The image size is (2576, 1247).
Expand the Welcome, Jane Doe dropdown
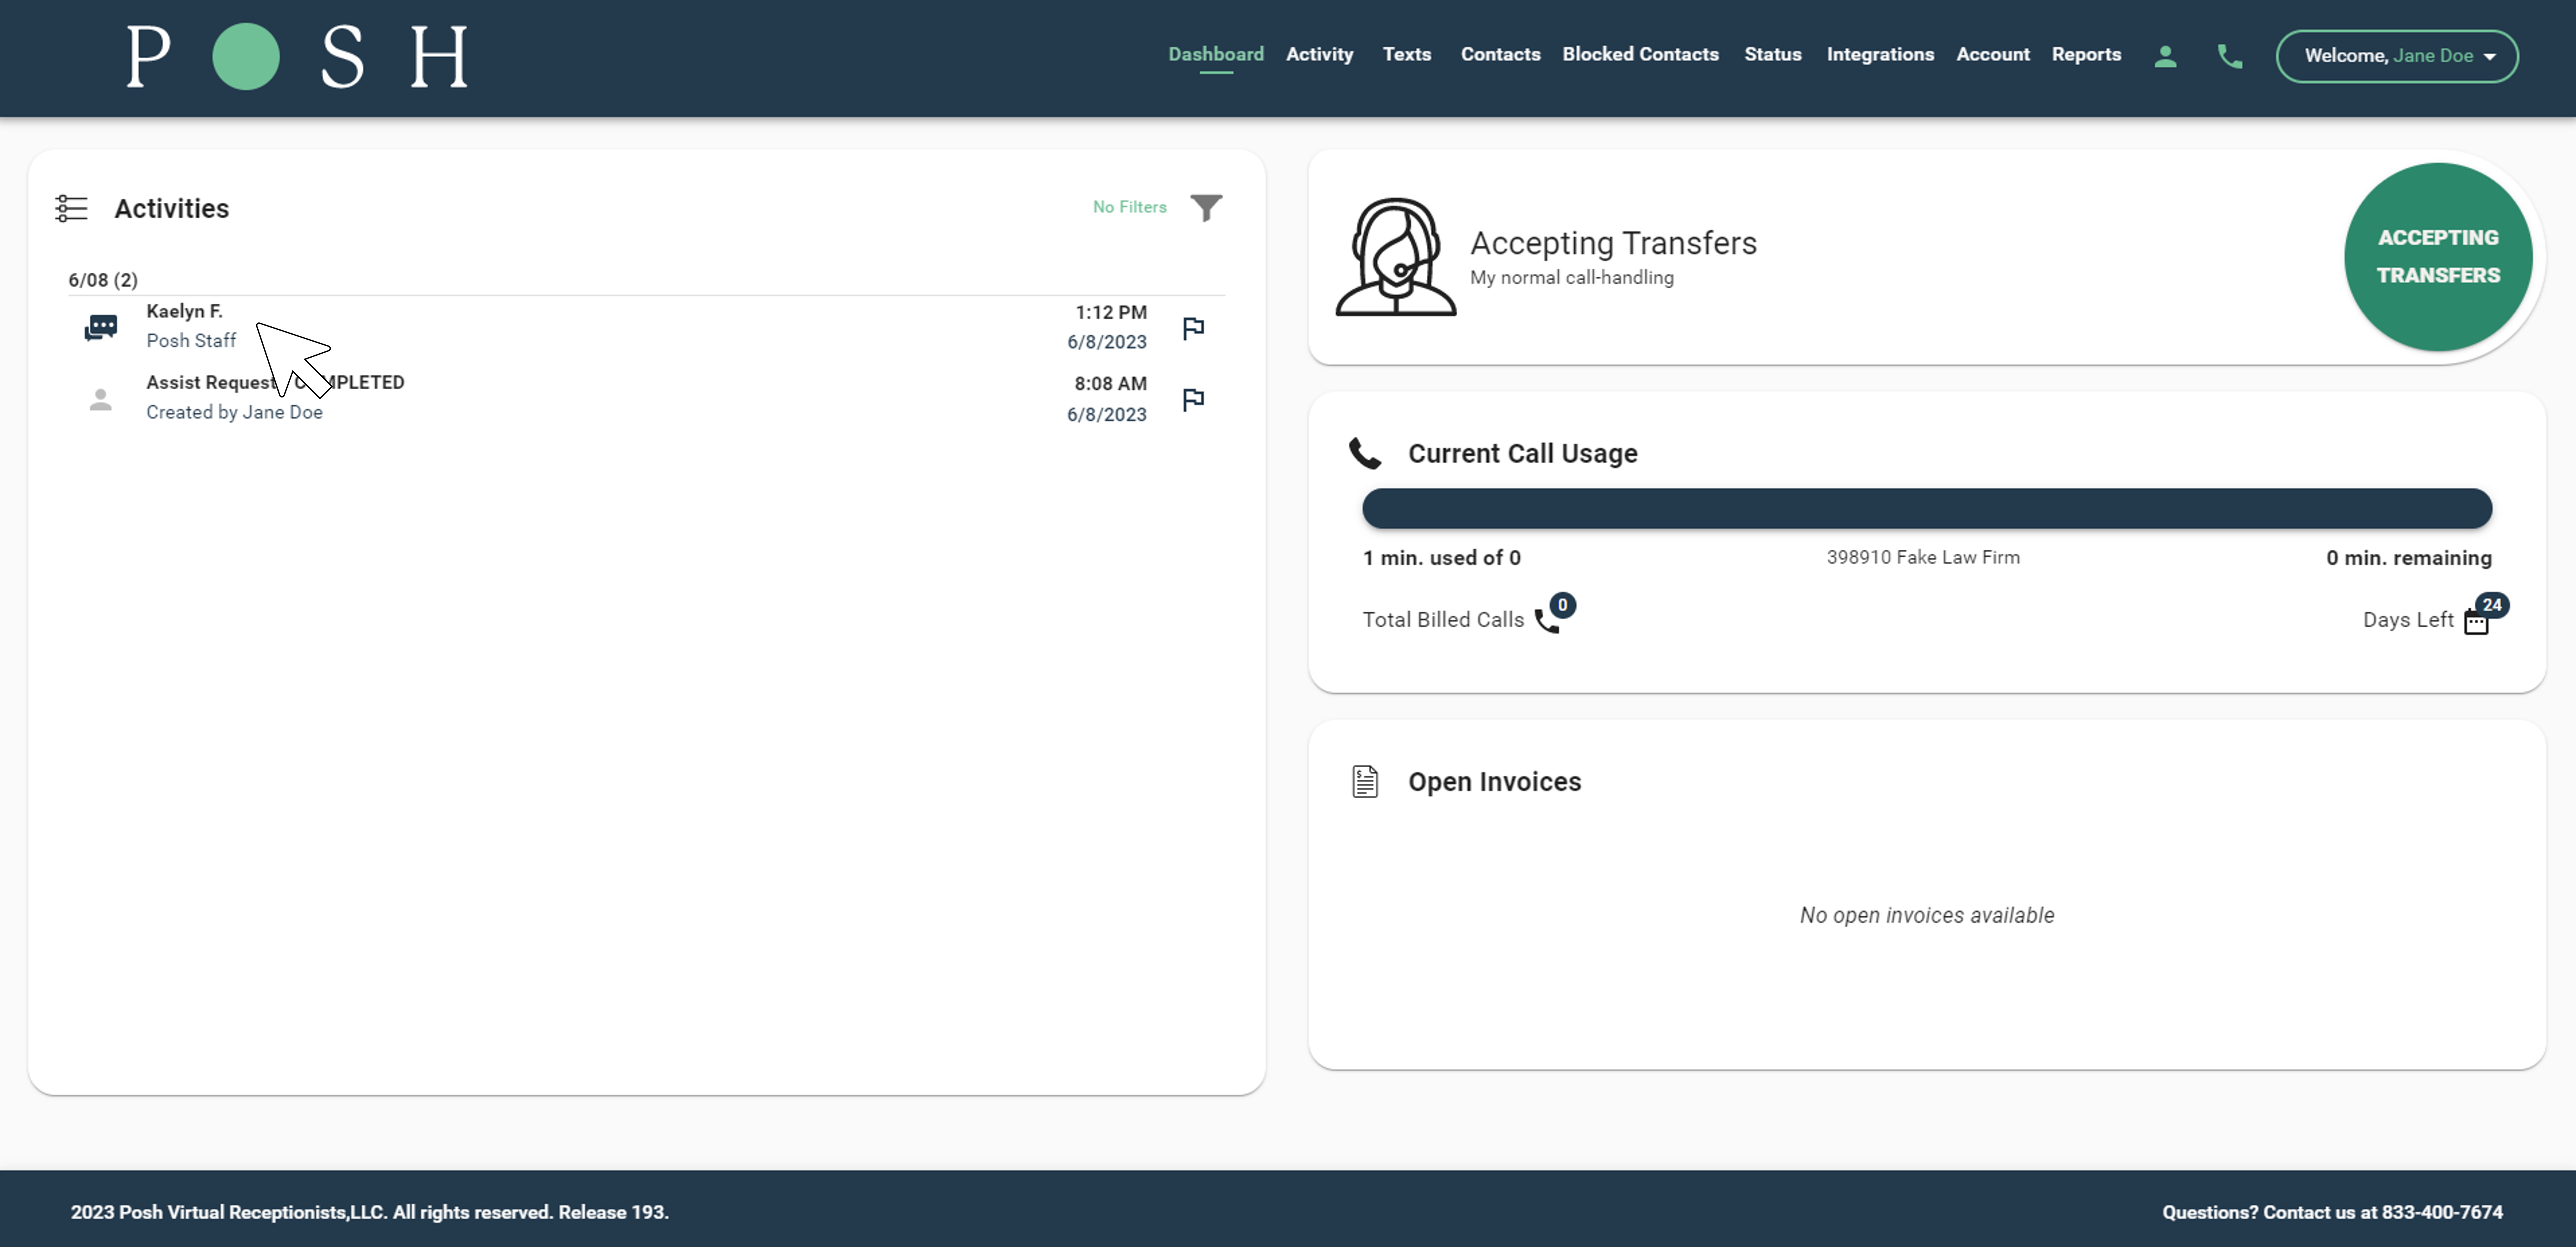tap(2397, 56)
